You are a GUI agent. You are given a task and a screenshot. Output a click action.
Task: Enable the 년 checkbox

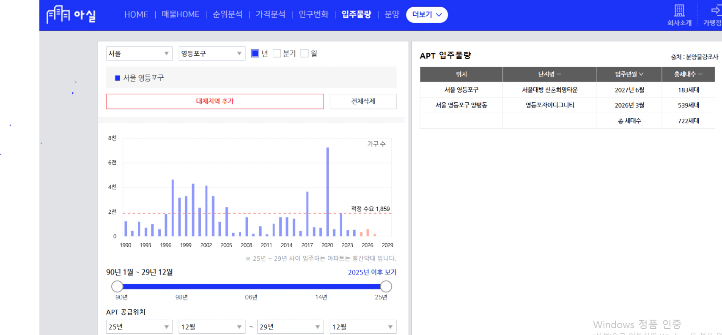(255, 53)
